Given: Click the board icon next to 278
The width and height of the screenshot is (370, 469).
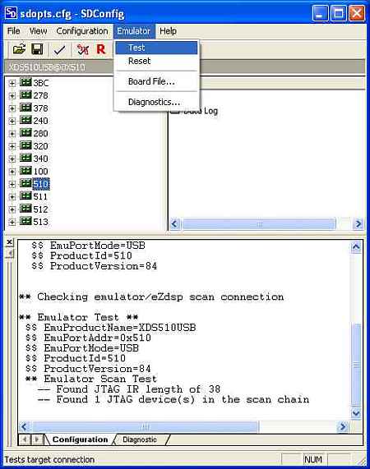Looking at the screenshot, I should (x=25, y=94).
